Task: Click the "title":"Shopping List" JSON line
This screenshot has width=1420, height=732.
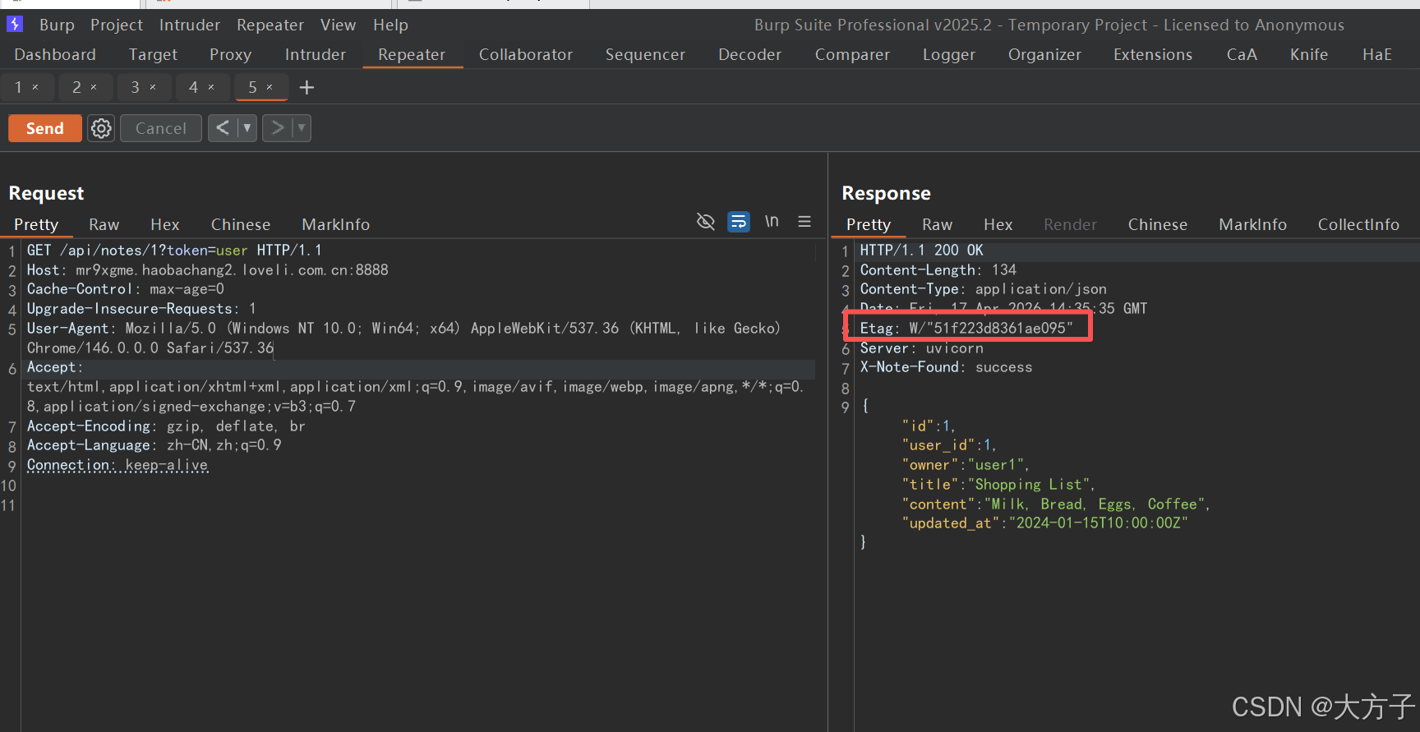Action: click(998, 485)
